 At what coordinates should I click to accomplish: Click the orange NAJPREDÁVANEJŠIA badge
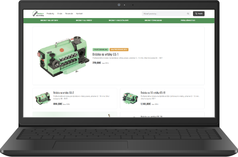(119, 50)
